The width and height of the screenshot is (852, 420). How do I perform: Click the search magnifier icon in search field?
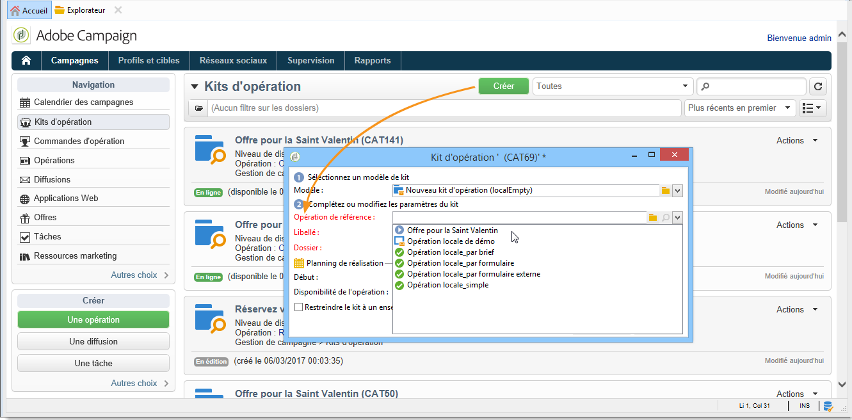point(705,86)
